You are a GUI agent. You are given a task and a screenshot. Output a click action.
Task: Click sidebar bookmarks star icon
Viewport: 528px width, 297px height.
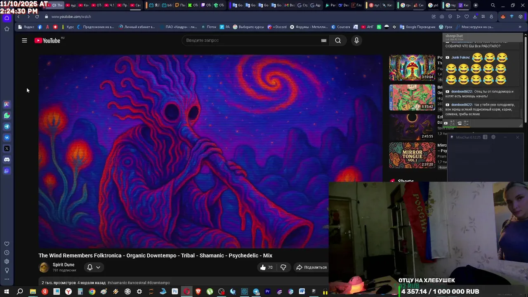click(x=7, y=29)
